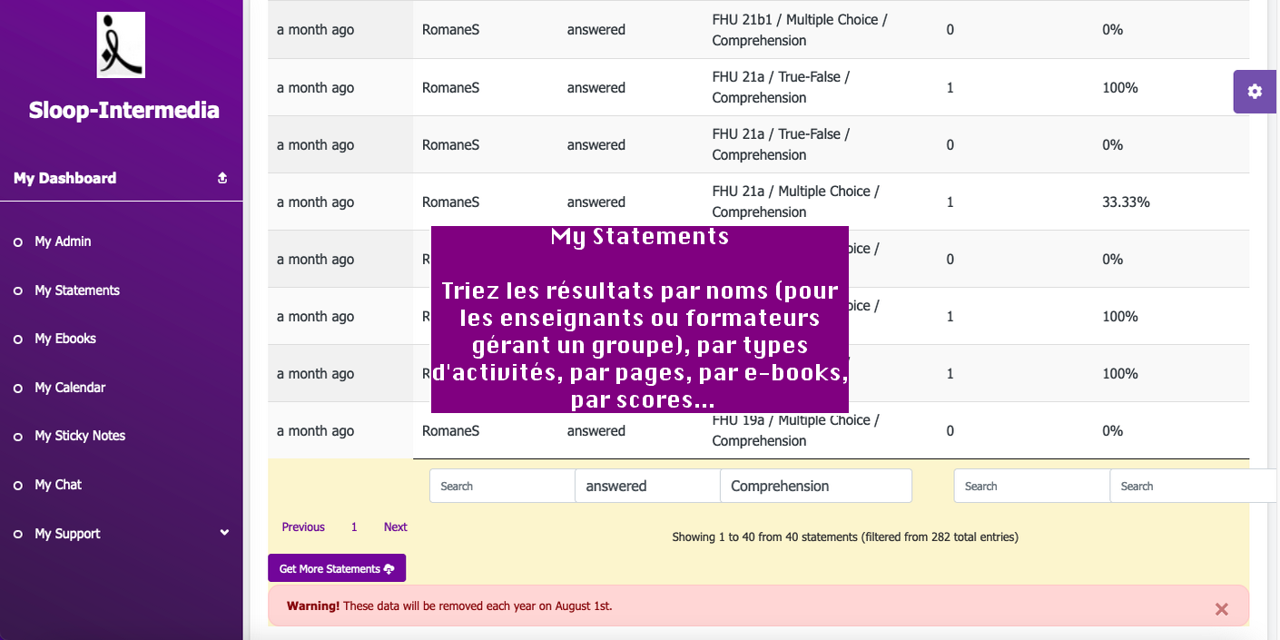Click the upload icon beside My Dashboard

[222, 179]
